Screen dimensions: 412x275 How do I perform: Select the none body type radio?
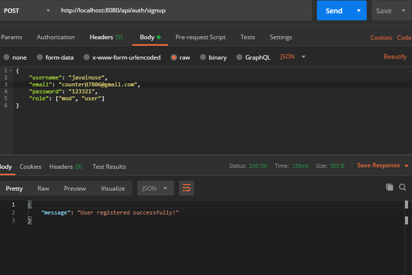[6, 57]
